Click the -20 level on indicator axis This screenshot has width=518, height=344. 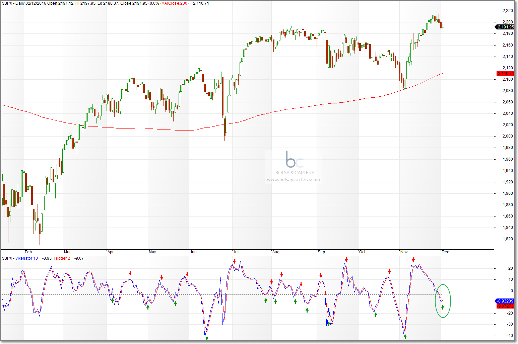point(510,313)
